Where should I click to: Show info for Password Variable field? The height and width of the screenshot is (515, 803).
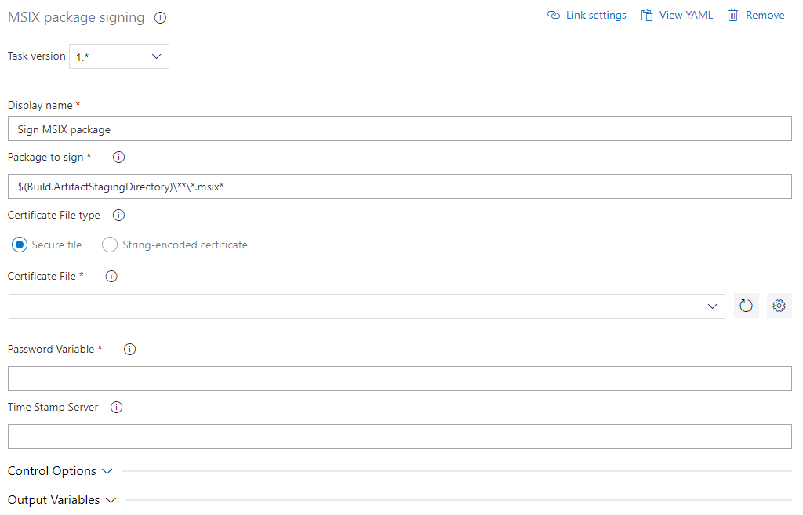pyautogui.click(x=129, y=349)
